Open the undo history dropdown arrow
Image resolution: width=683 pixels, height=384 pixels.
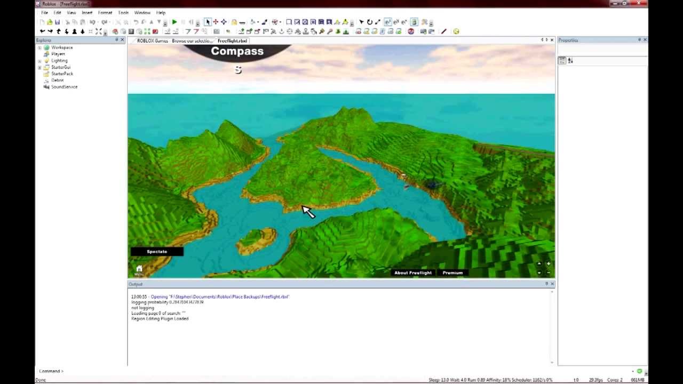tap(98, 22)
